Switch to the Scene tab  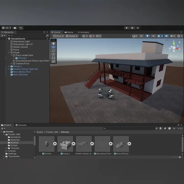coord(56,32)
